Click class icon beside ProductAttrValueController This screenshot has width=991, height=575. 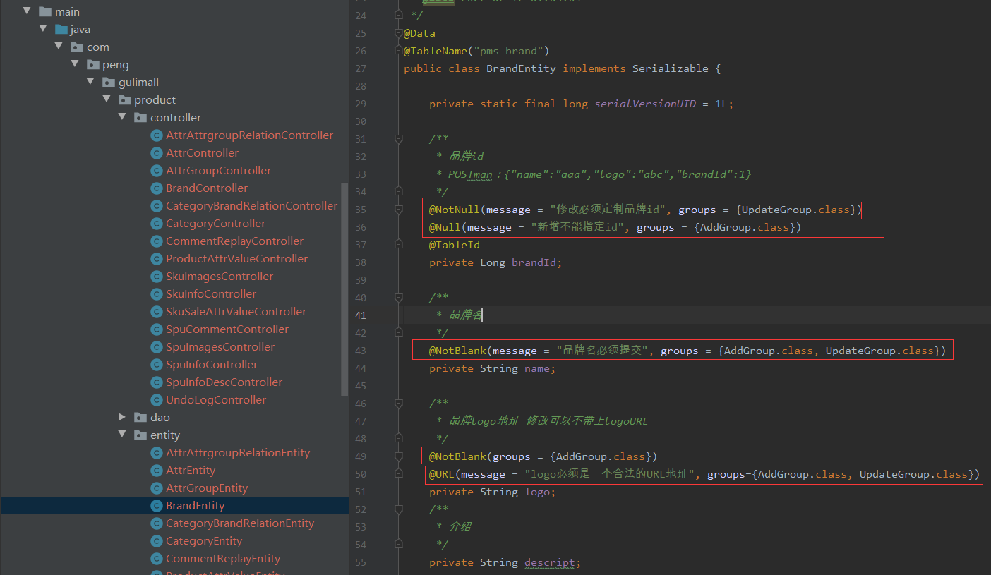coord(157,258)
